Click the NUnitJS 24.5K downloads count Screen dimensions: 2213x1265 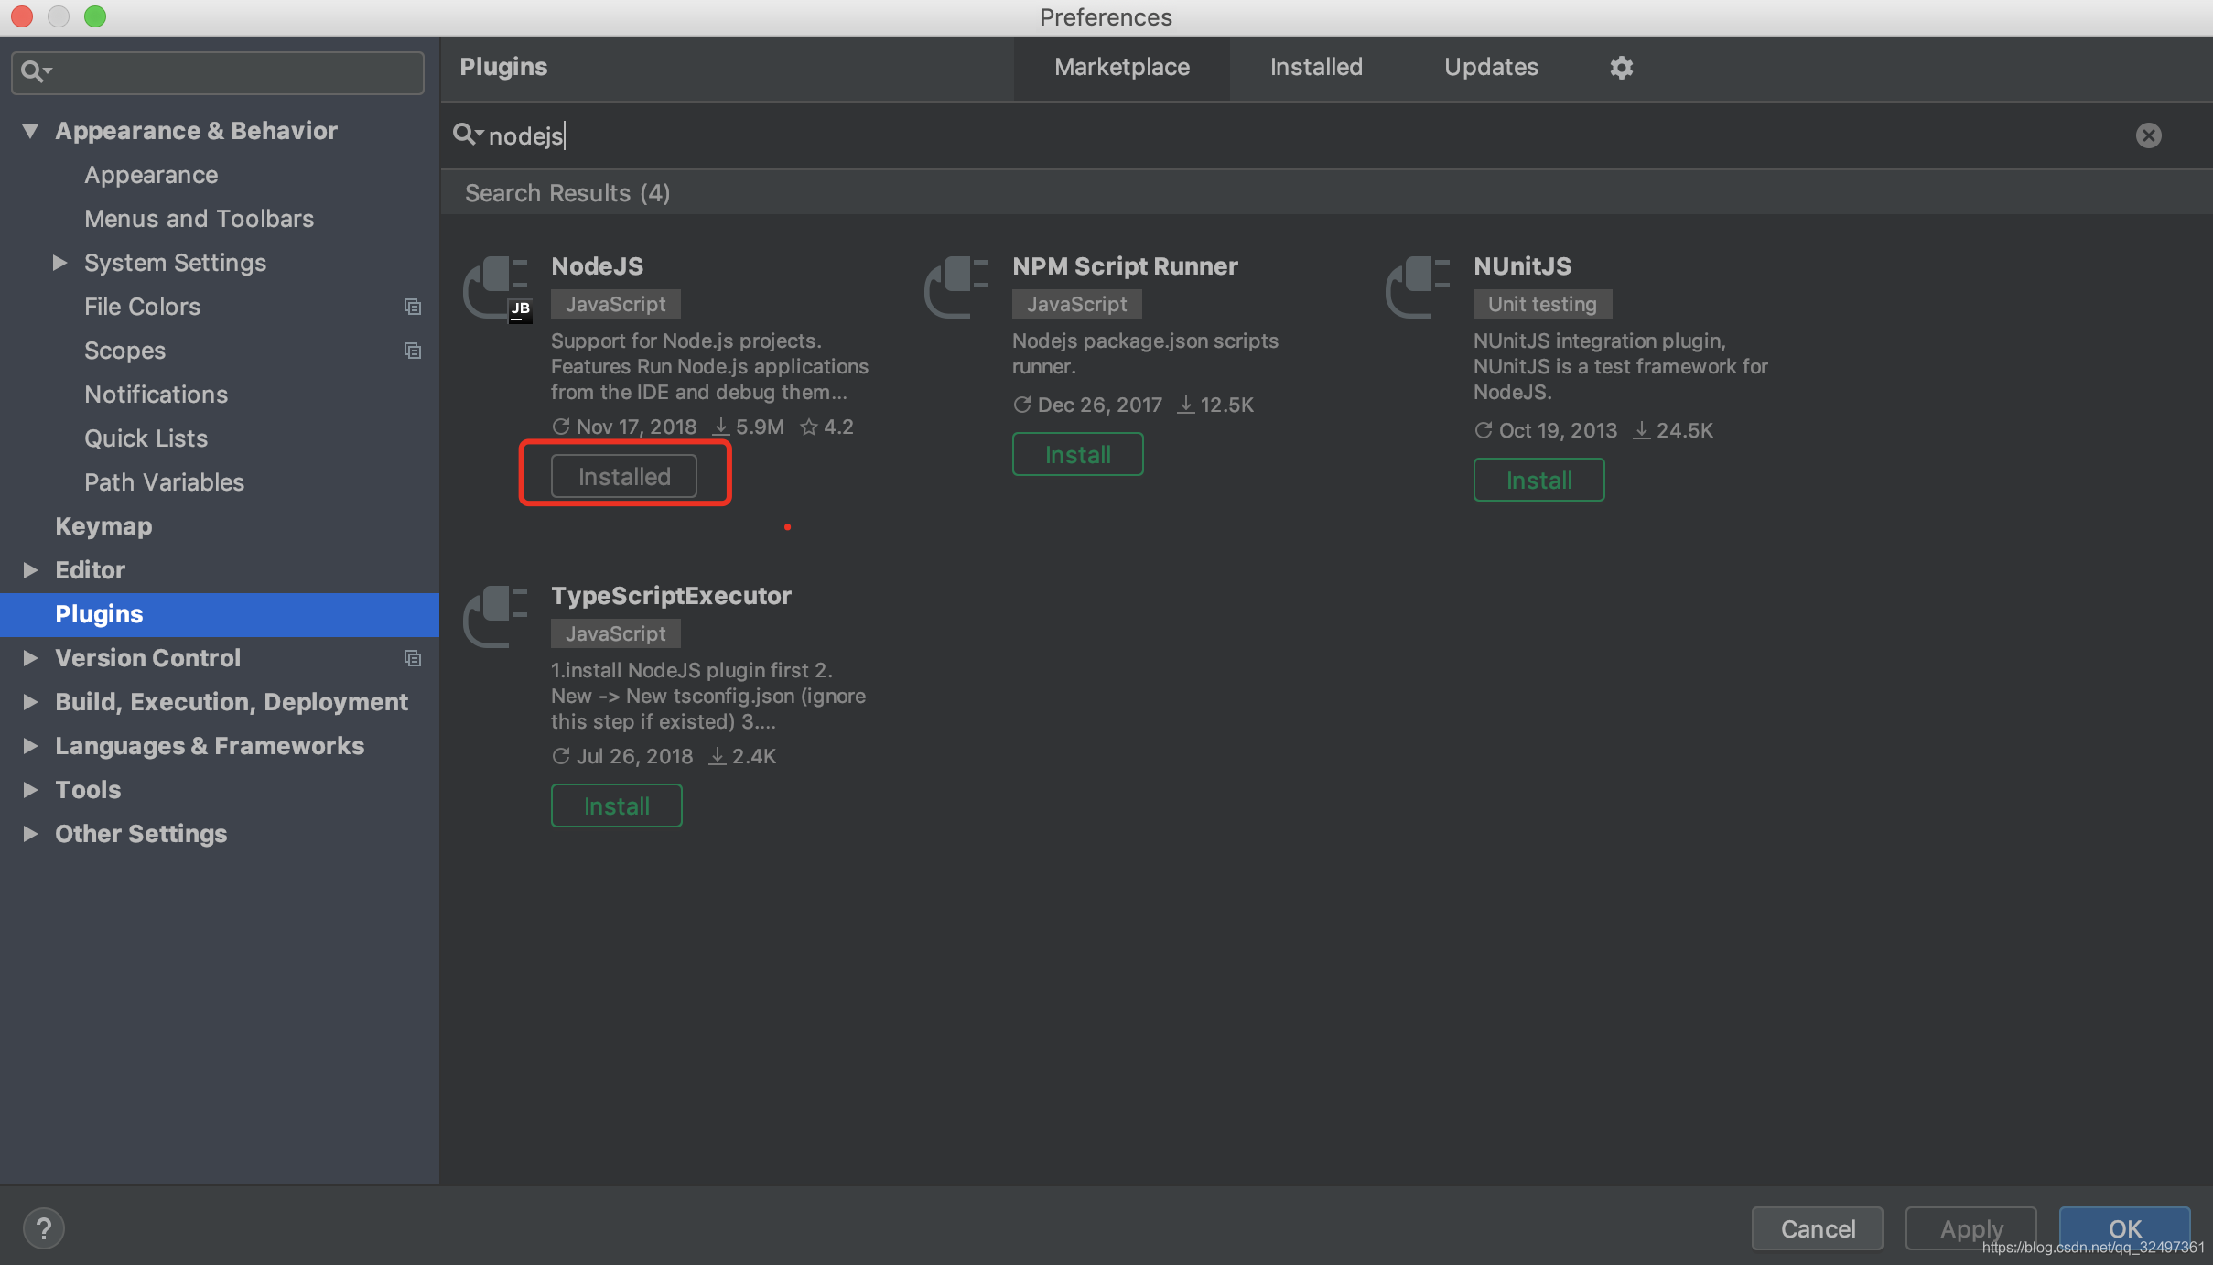(1673, 430)
